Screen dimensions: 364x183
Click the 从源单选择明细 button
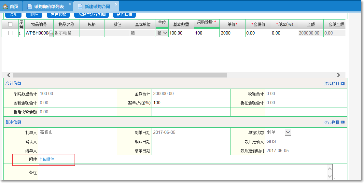tap(91, 15)
